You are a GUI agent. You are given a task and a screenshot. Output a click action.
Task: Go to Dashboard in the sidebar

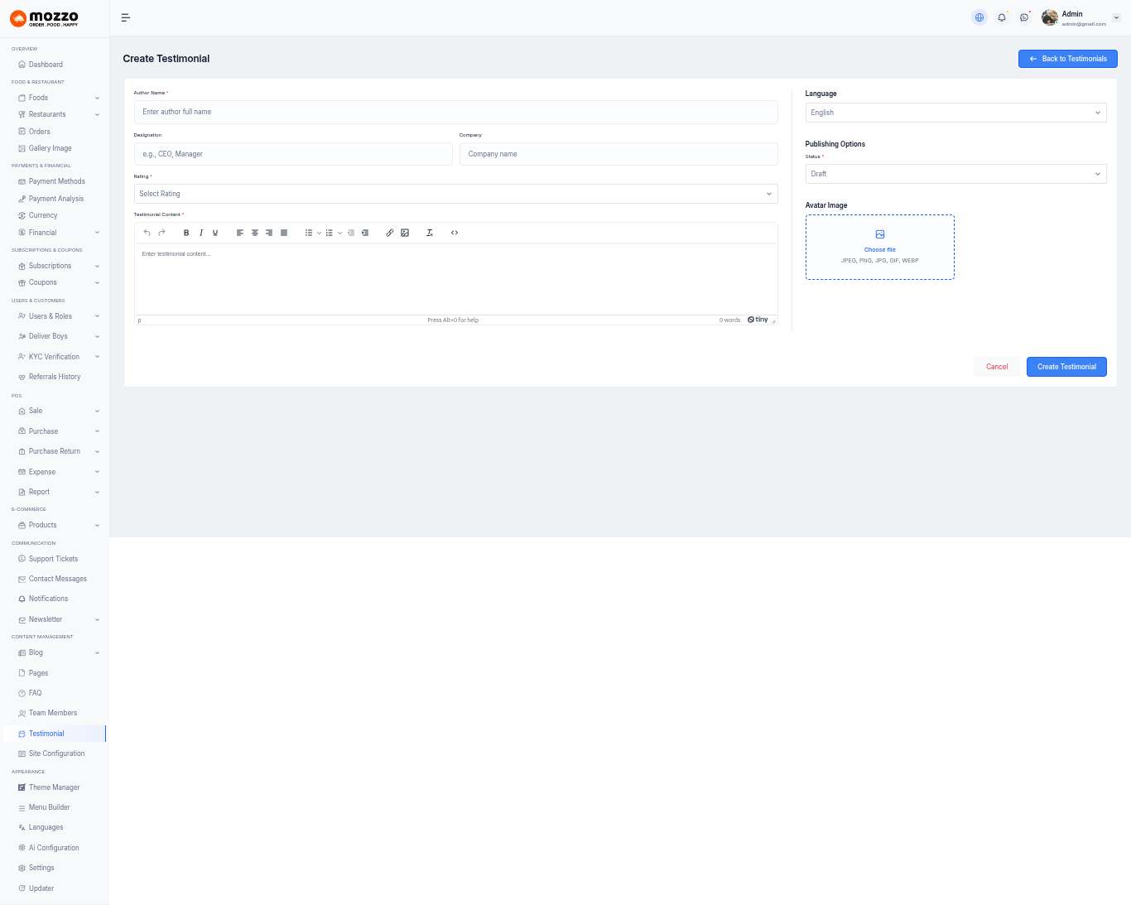click(x=46, y=65)
